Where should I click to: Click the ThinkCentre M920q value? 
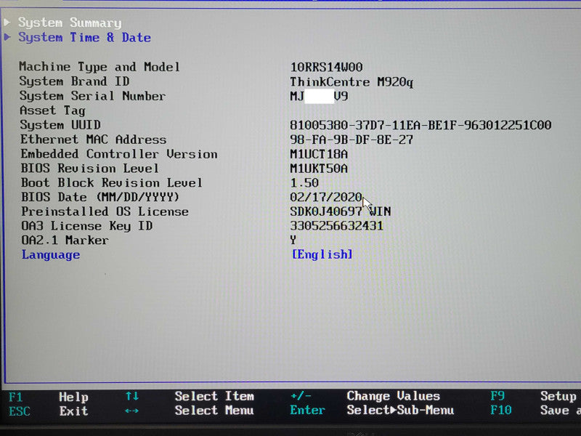352,82
